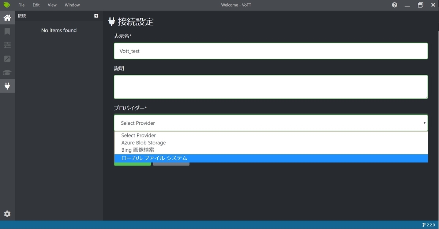Add a new connection with the plus button
Image resolution: width=439 pixels, height=229 pixels.
(96, 15)
